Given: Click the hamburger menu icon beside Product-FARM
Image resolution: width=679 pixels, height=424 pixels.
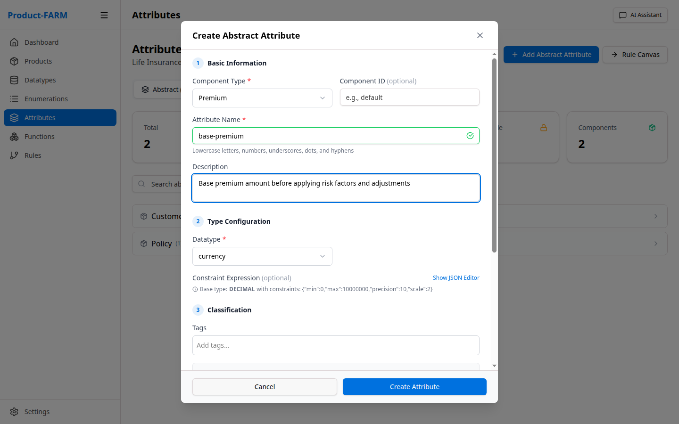Looking at the screenshot, I should coord(104,15).
